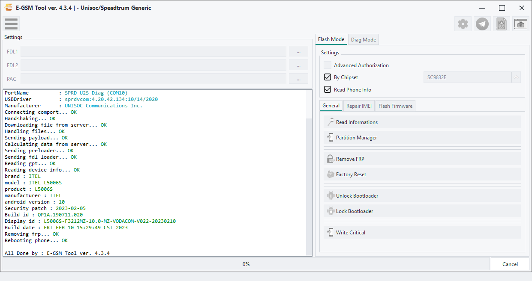Viewport: 532px width, 281px height.
Task: Click the E-GSM Tool app logo
Action: [x=8, y=8]
